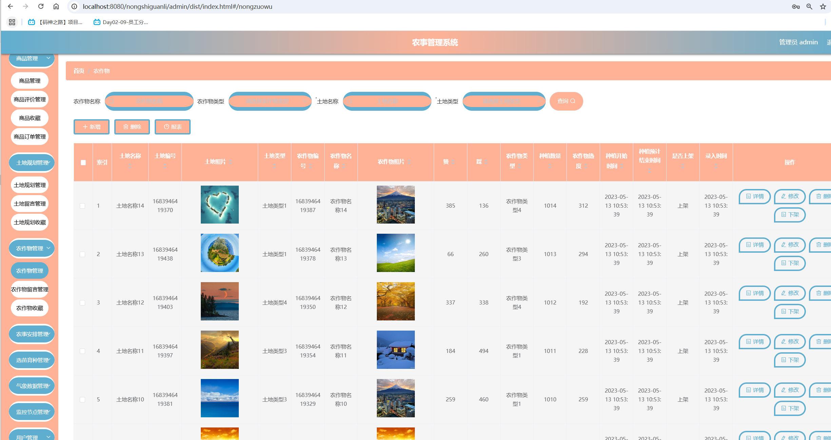Viewport: 831px width, 440px height.
Task: View 详情 for 土地名称13 row
Action: (x=755, y=245)
